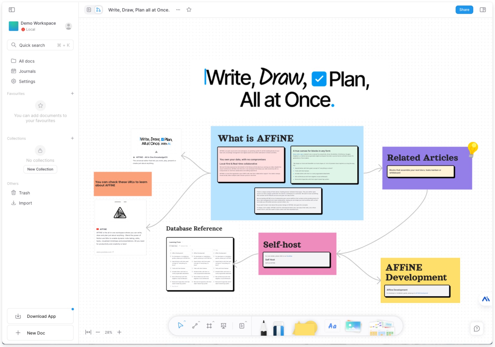Click the Share button
The height and width of the screenshot is (347, 495).
[x=464, y=10]
